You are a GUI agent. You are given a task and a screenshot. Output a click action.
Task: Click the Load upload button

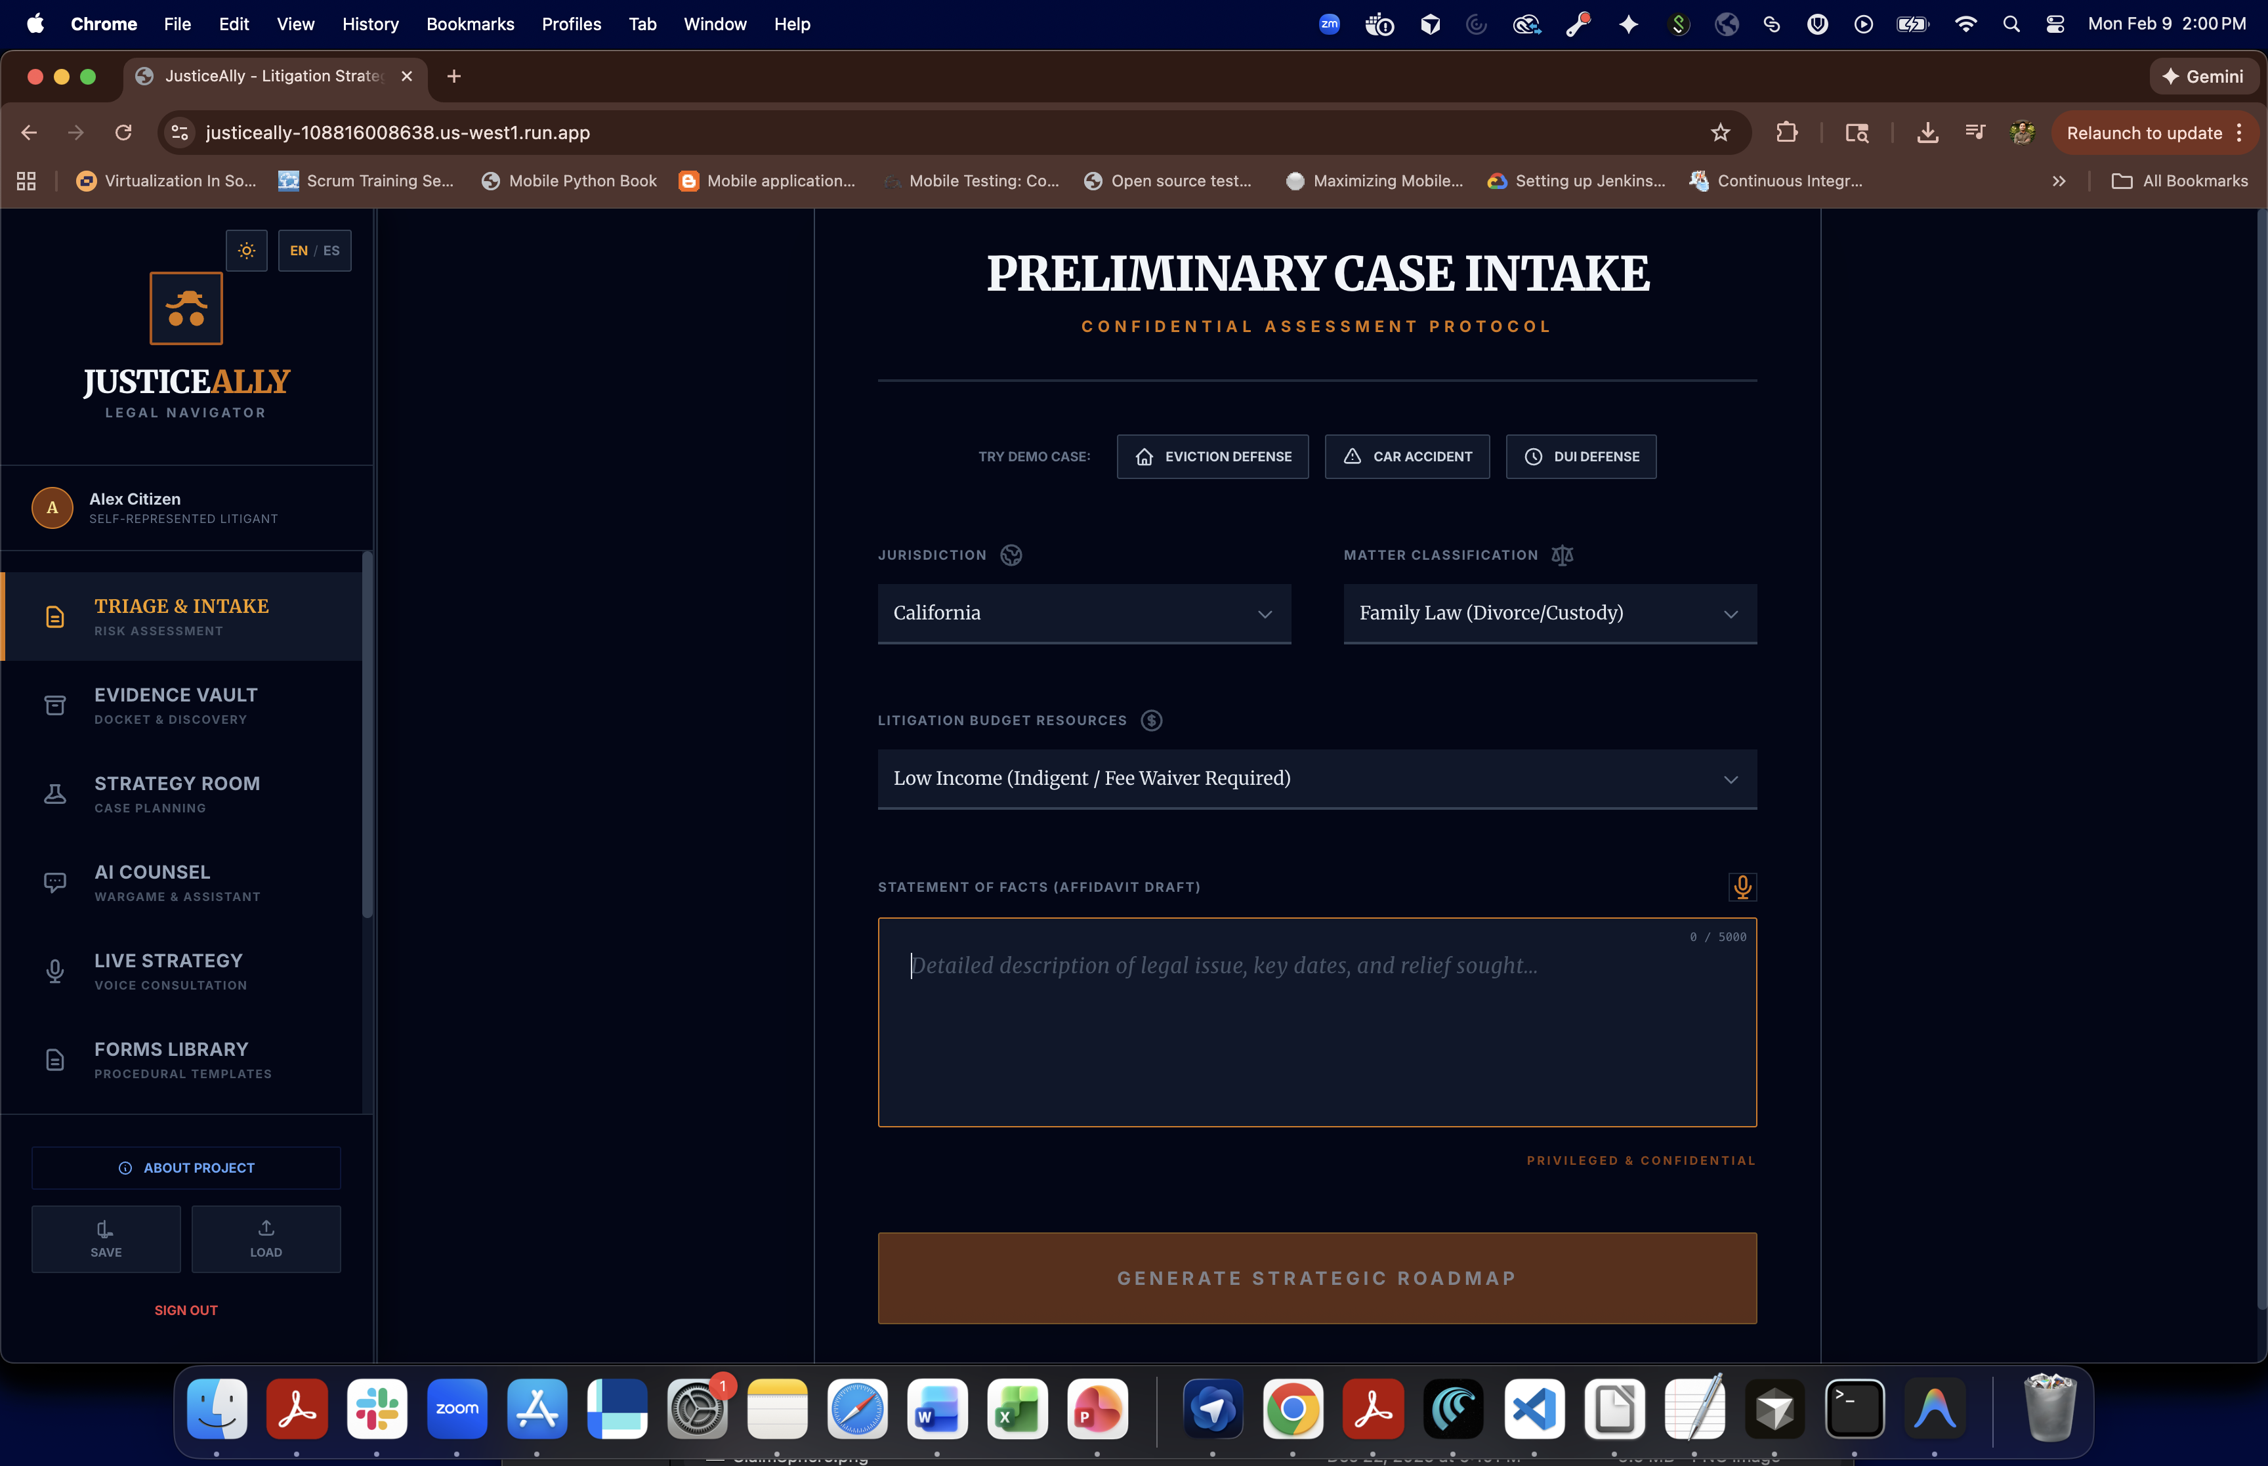266,1238
